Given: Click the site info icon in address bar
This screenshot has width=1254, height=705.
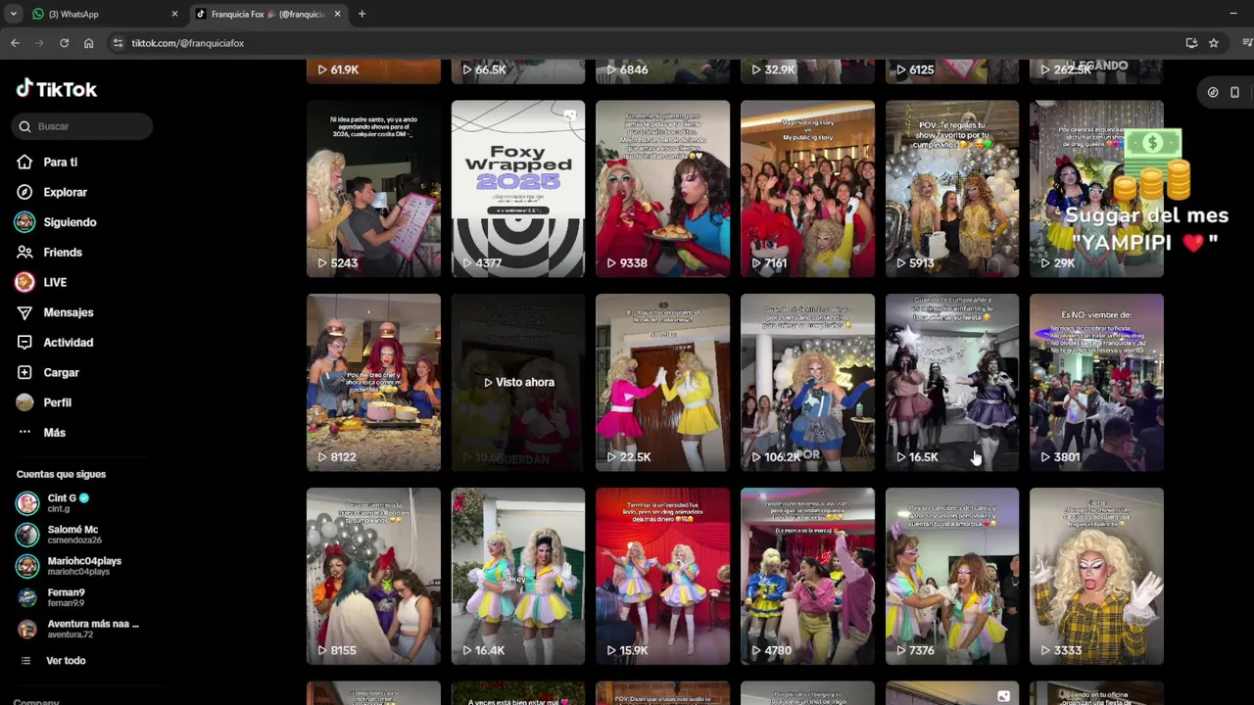Looking at the screenshot, I should pyautogui.click(x=118, y=43).
